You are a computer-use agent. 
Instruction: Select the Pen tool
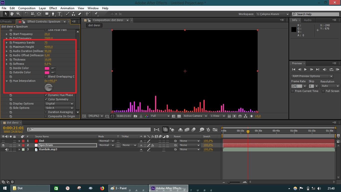(53, 14)
